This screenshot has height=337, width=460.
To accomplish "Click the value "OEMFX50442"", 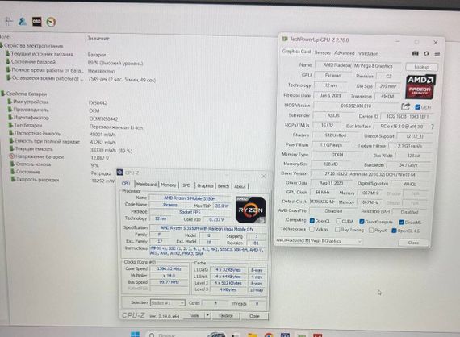I will [103, 119].
